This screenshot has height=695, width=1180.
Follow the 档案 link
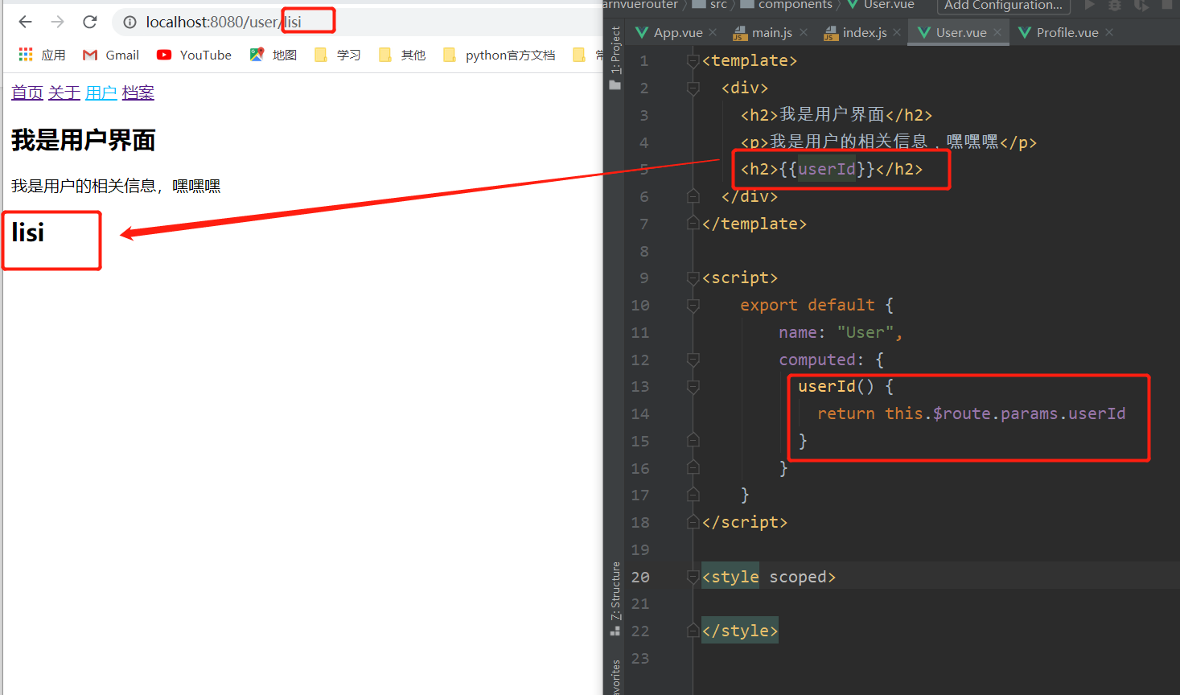coord(138,93)
